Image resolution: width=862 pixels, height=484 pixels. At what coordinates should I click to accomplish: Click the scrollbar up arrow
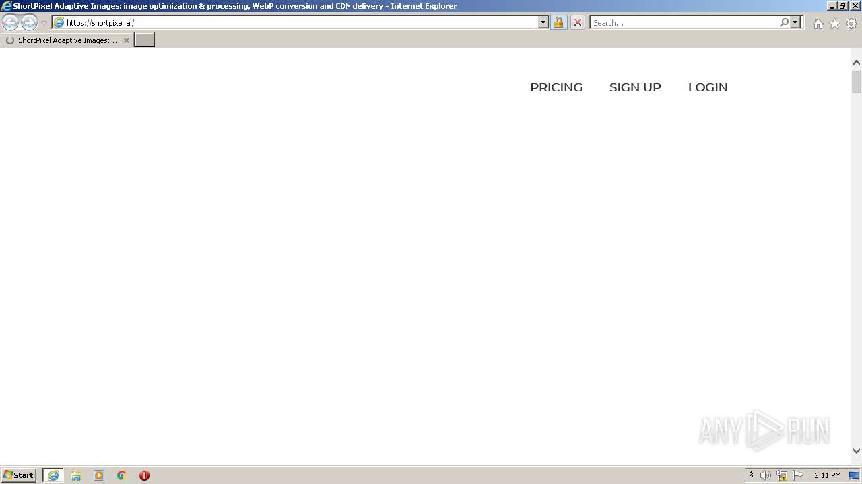857,63
